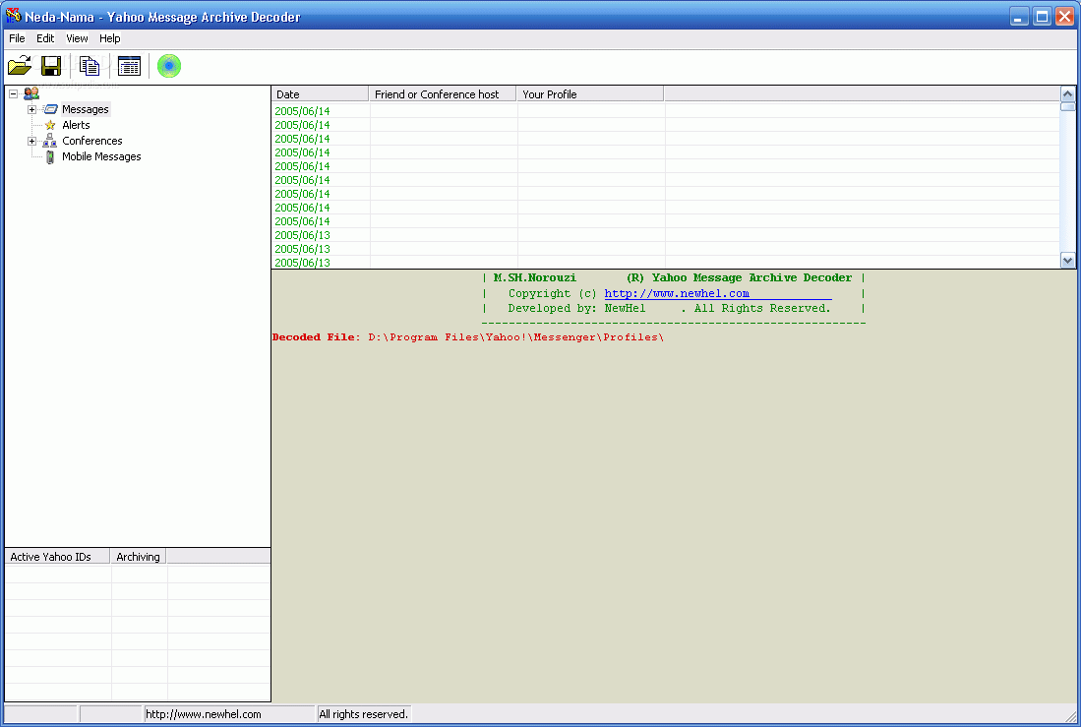This screenshot has height=727, width=1081.
Task: Maximize the Neda-Nama window
Action: point(1042,16)
